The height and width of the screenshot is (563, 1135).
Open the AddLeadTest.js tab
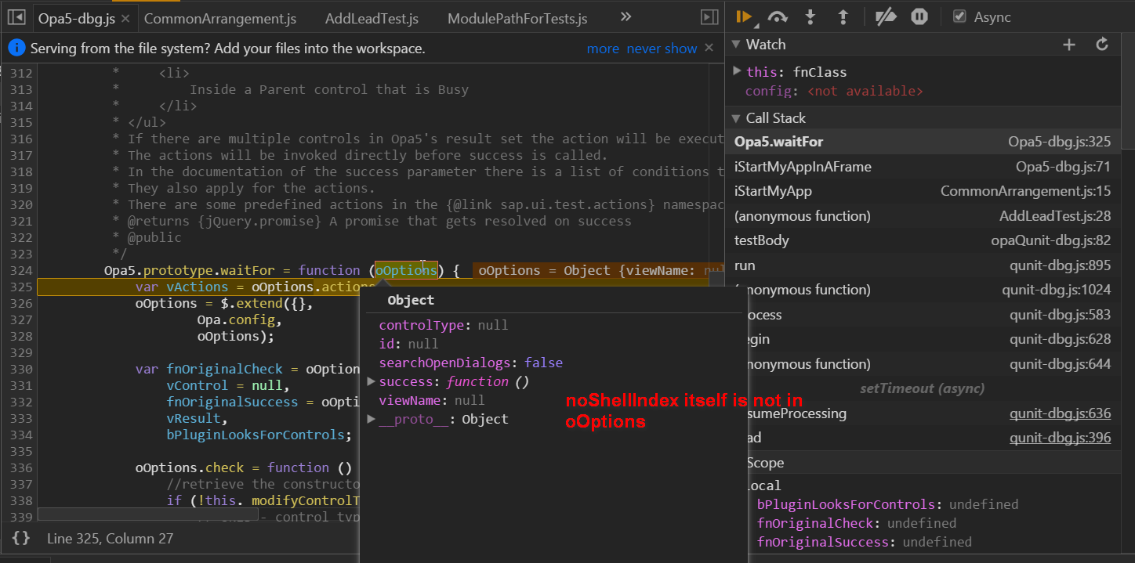[372, 18]
